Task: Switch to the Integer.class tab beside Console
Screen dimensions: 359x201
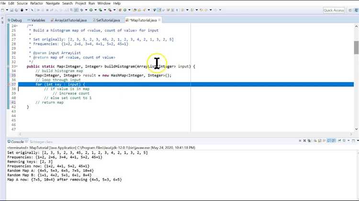Action: (41, 142)
